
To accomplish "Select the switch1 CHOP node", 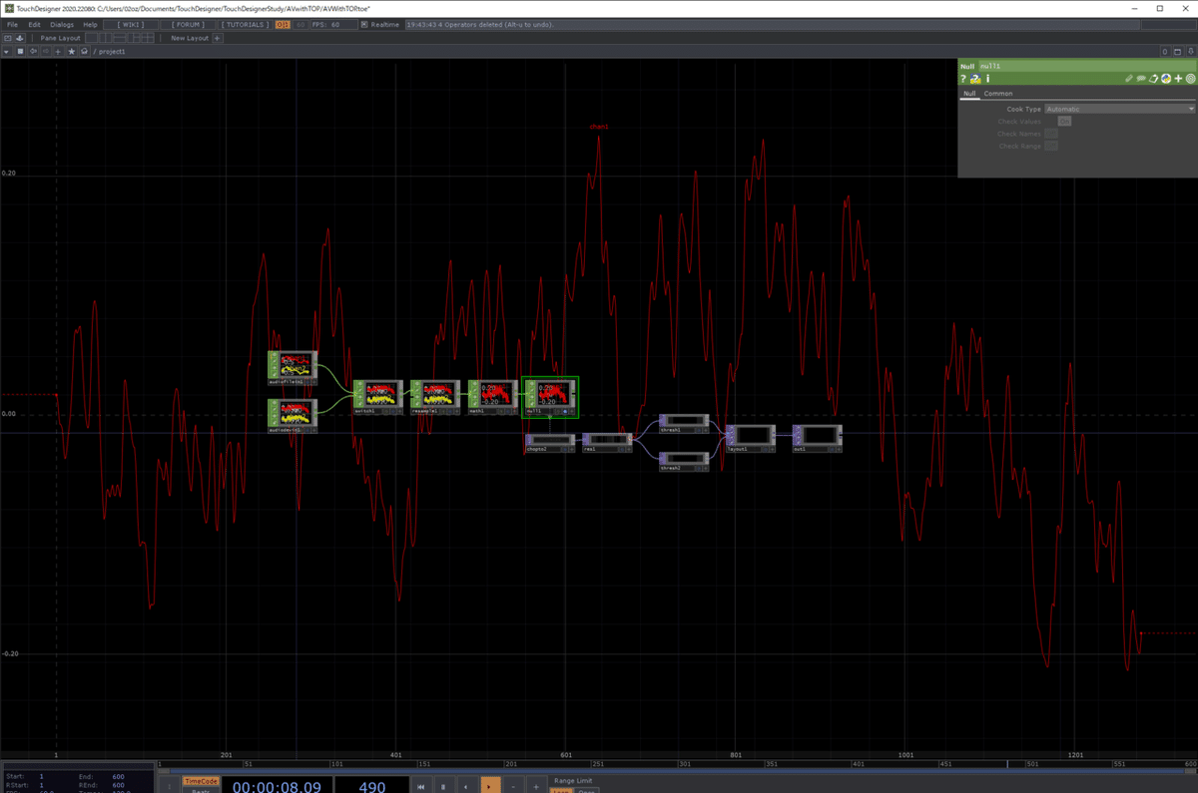I will tap(377, 396).
